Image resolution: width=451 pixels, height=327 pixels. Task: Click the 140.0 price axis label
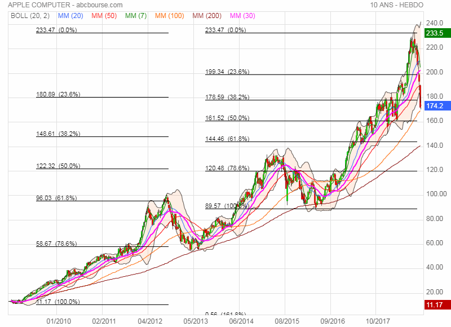tap(434, 145)
